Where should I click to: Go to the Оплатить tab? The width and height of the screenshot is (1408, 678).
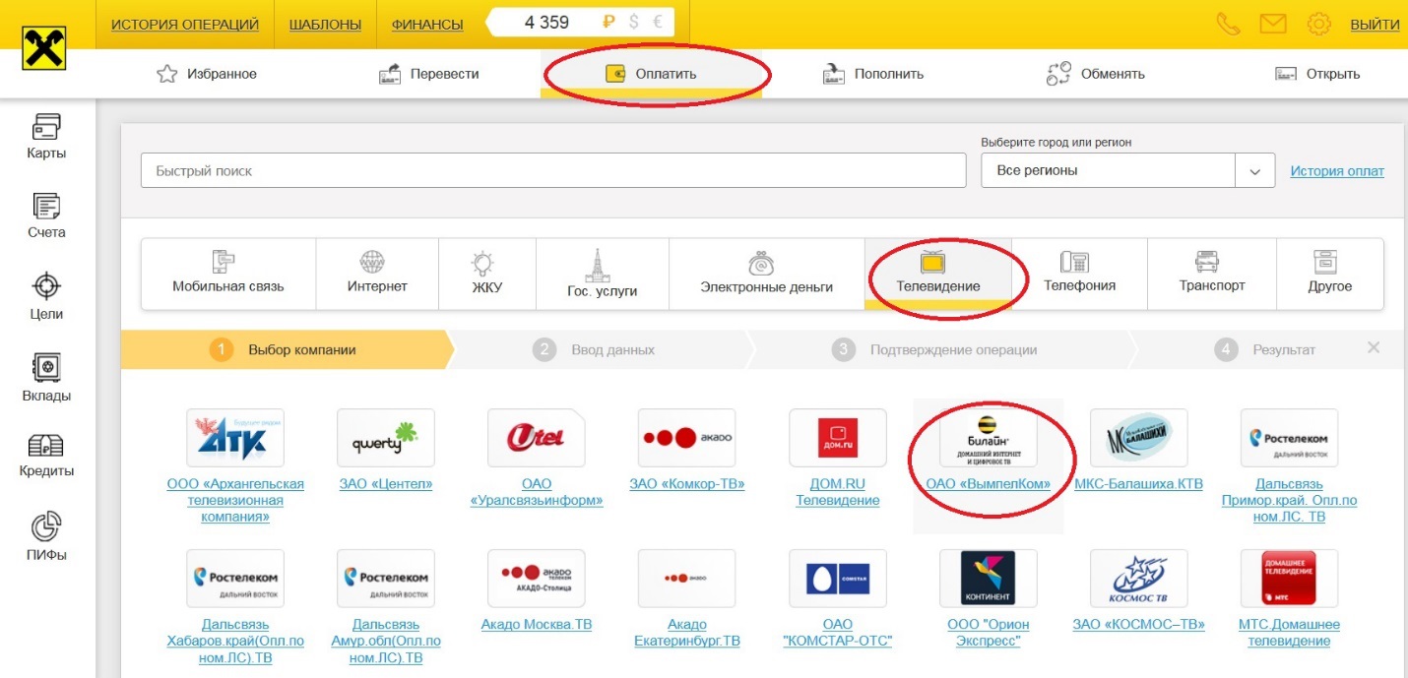click(x=651, y=74)
